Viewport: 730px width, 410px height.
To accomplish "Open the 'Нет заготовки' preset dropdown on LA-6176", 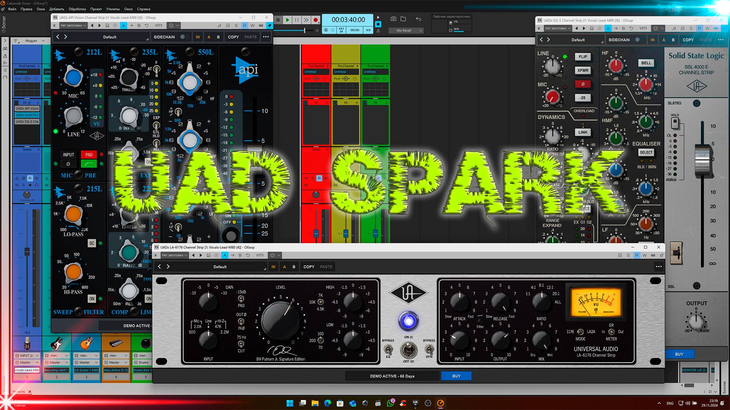I will [x=175, y=255].
